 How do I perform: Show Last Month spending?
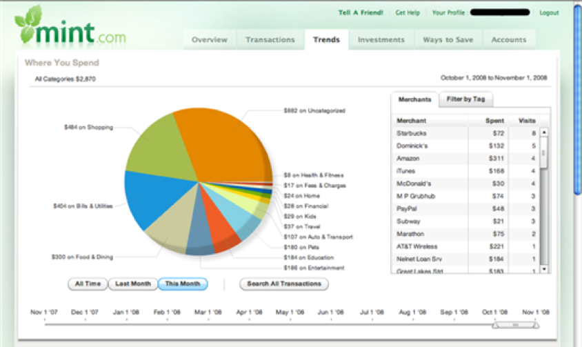tap(133, 284)
